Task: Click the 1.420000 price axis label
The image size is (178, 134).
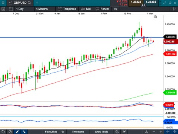Action: (x=170, y=24)
